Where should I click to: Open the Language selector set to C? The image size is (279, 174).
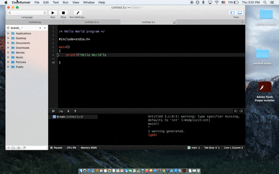pos(27,13)
